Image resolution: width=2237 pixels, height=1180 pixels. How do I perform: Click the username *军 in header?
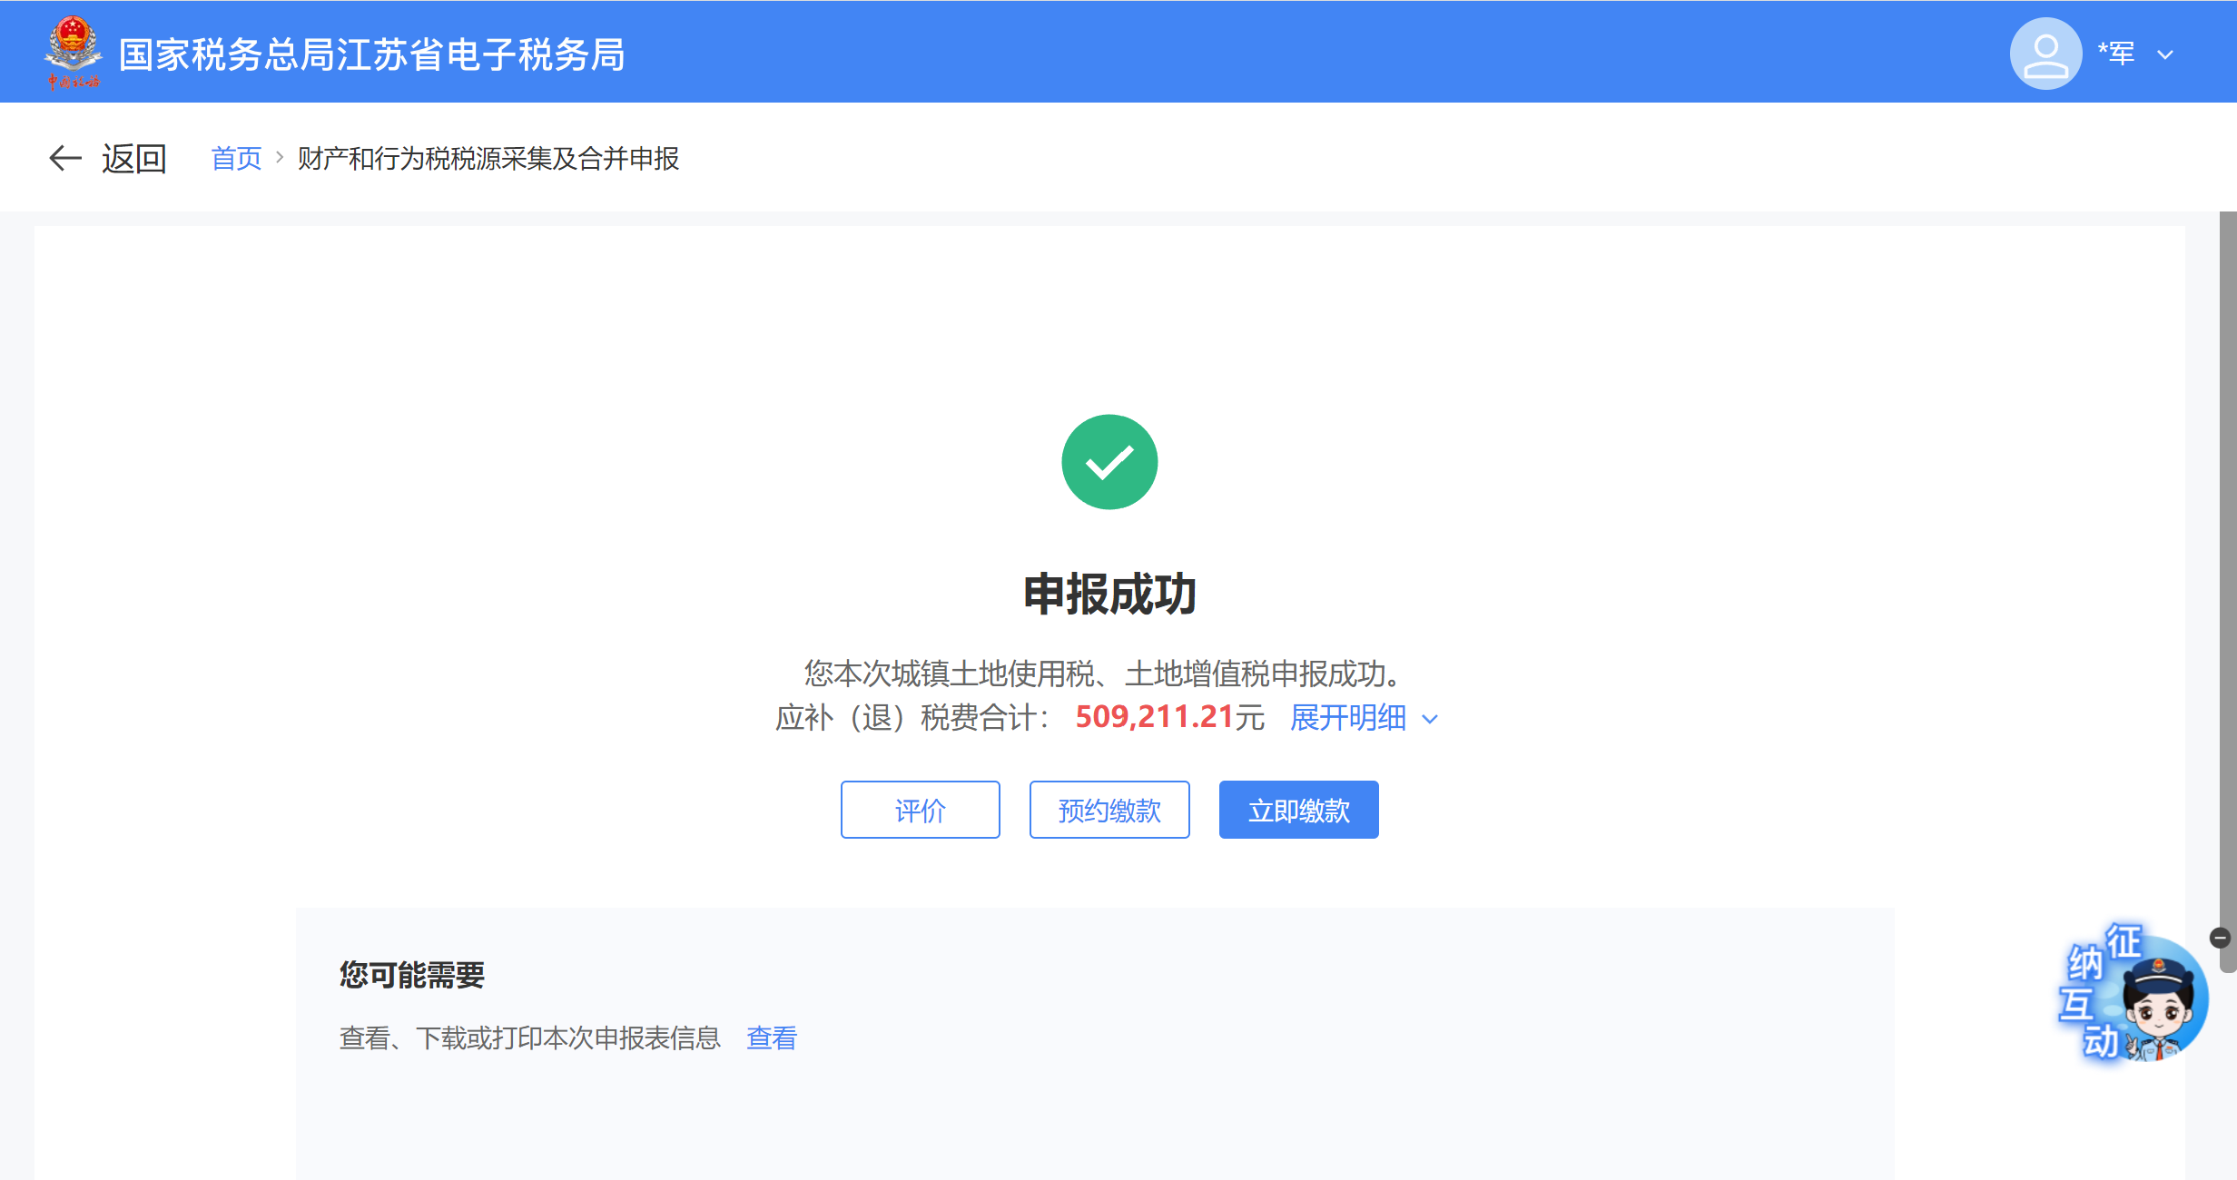pyautogui.click(x=2115, y=54)
